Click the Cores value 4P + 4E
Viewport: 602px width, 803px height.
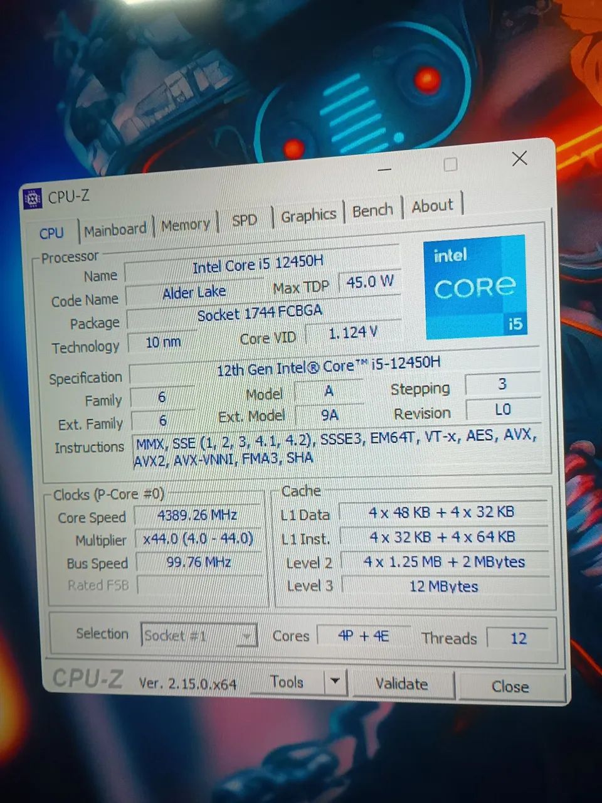click(x=364, y=635)
